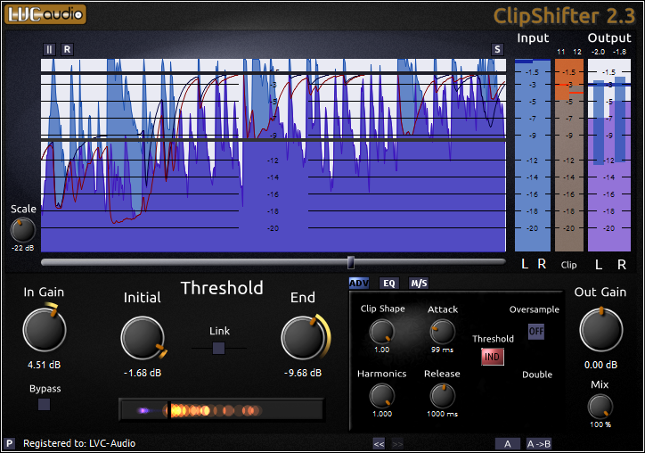Click the Scale knob
645x453 pixels.
23,229
